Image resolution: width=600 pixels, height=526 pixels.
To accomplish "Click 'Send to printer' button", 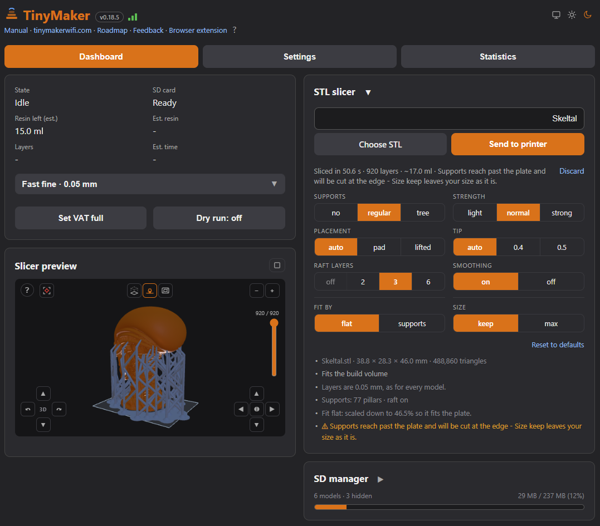I will [x=518, y=144].
